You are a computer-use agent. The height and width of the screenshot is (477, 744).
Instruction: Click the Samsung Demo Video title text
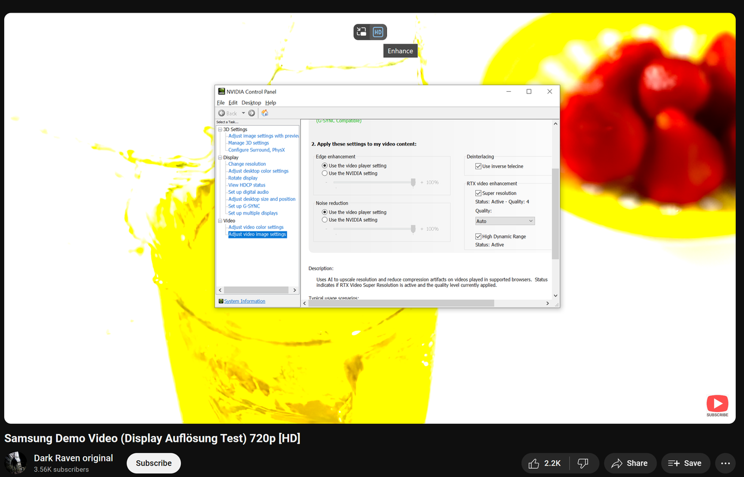[x=152, y=438]
